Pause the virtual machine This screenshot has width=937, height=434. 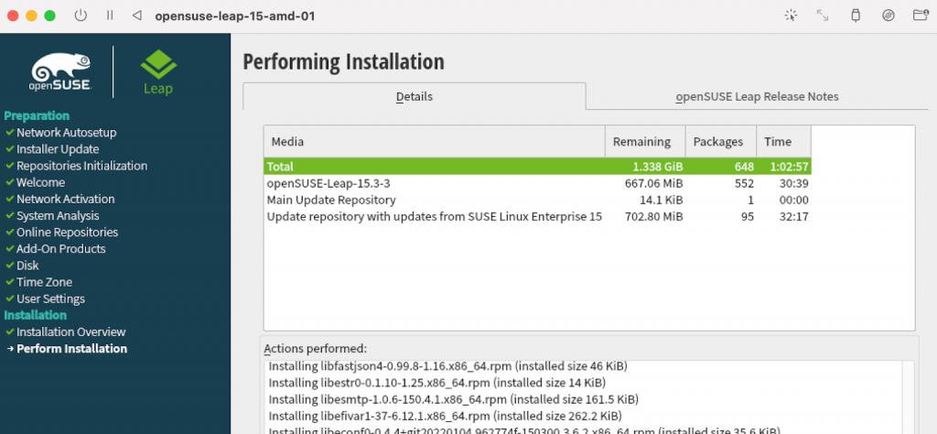tap(110, 16)
